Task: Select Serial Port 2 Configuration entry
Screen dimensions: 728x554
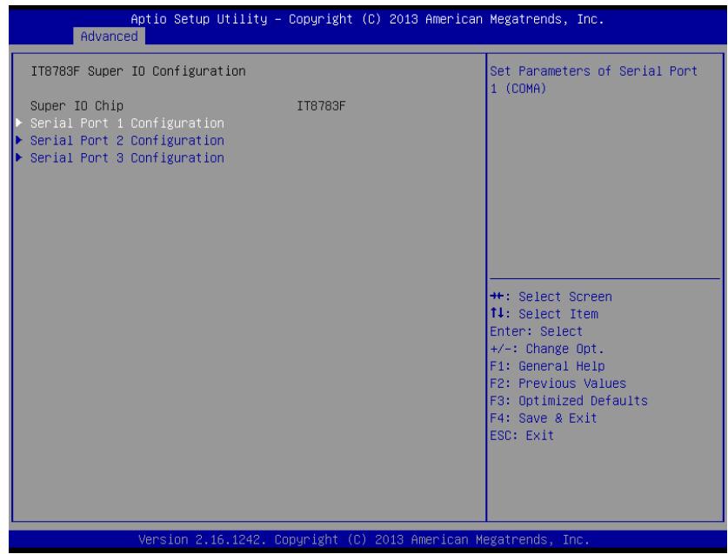Action: (127, 140)
